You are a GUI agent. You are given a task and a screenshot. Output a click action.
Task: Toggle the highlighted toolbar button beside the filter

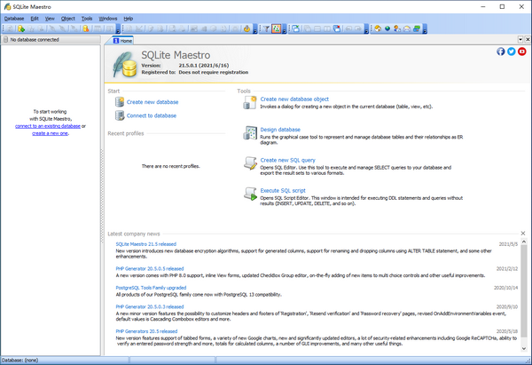pos(277,28)
